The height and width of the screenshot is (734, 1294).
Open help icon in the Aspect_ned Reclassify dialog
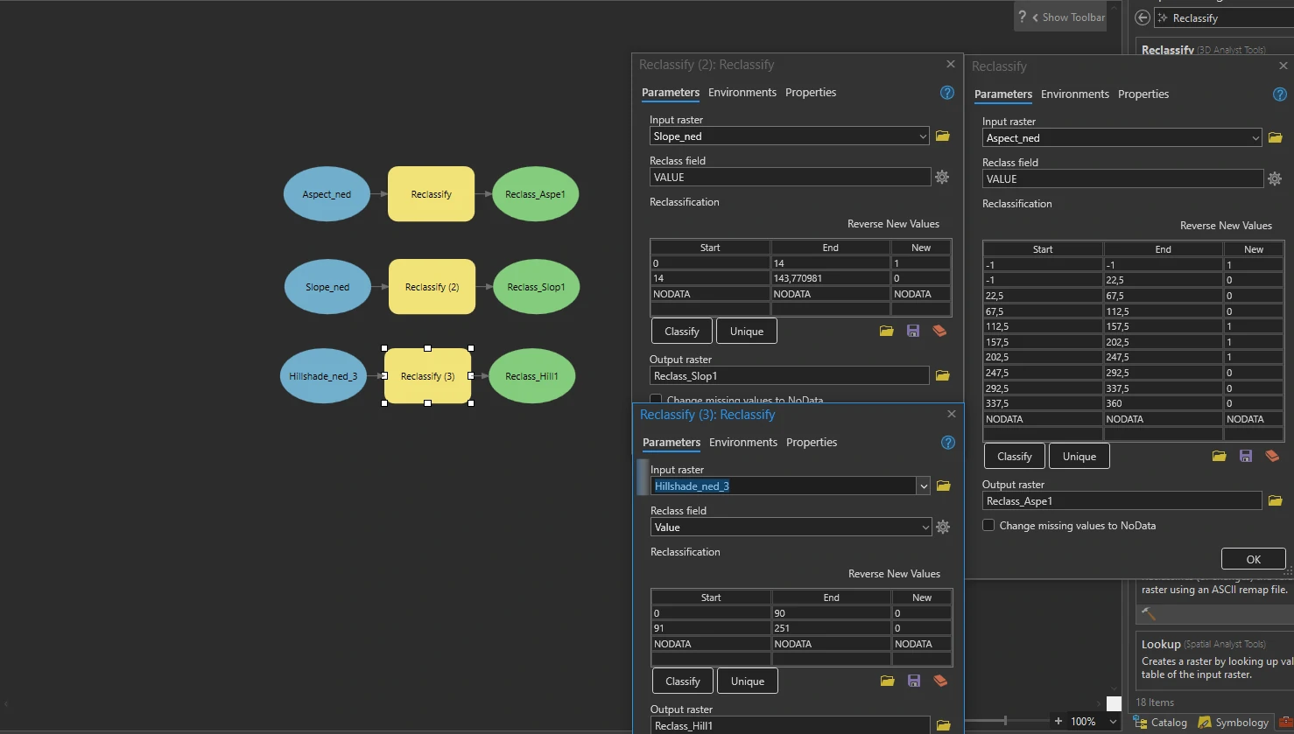click(x=1279, y=94)
